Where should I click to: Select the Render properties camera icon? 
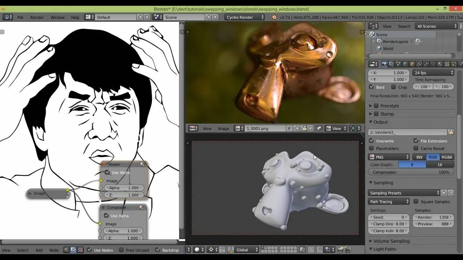[384, 64]
